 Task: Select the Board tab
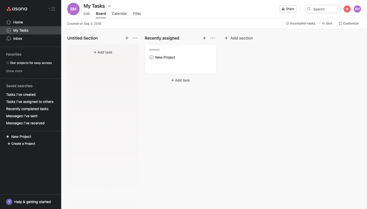[x=101, y=14]
